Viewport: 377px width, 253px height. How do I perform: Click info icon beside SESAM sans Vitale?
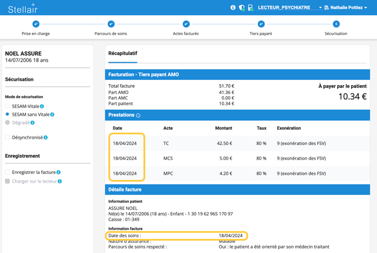[53, 115]
